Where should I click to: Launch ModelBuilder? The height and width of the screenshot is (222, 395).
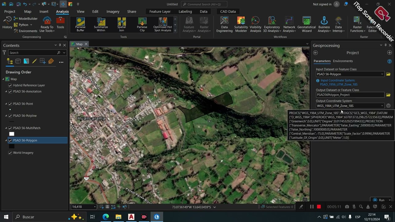click(26, 18)
